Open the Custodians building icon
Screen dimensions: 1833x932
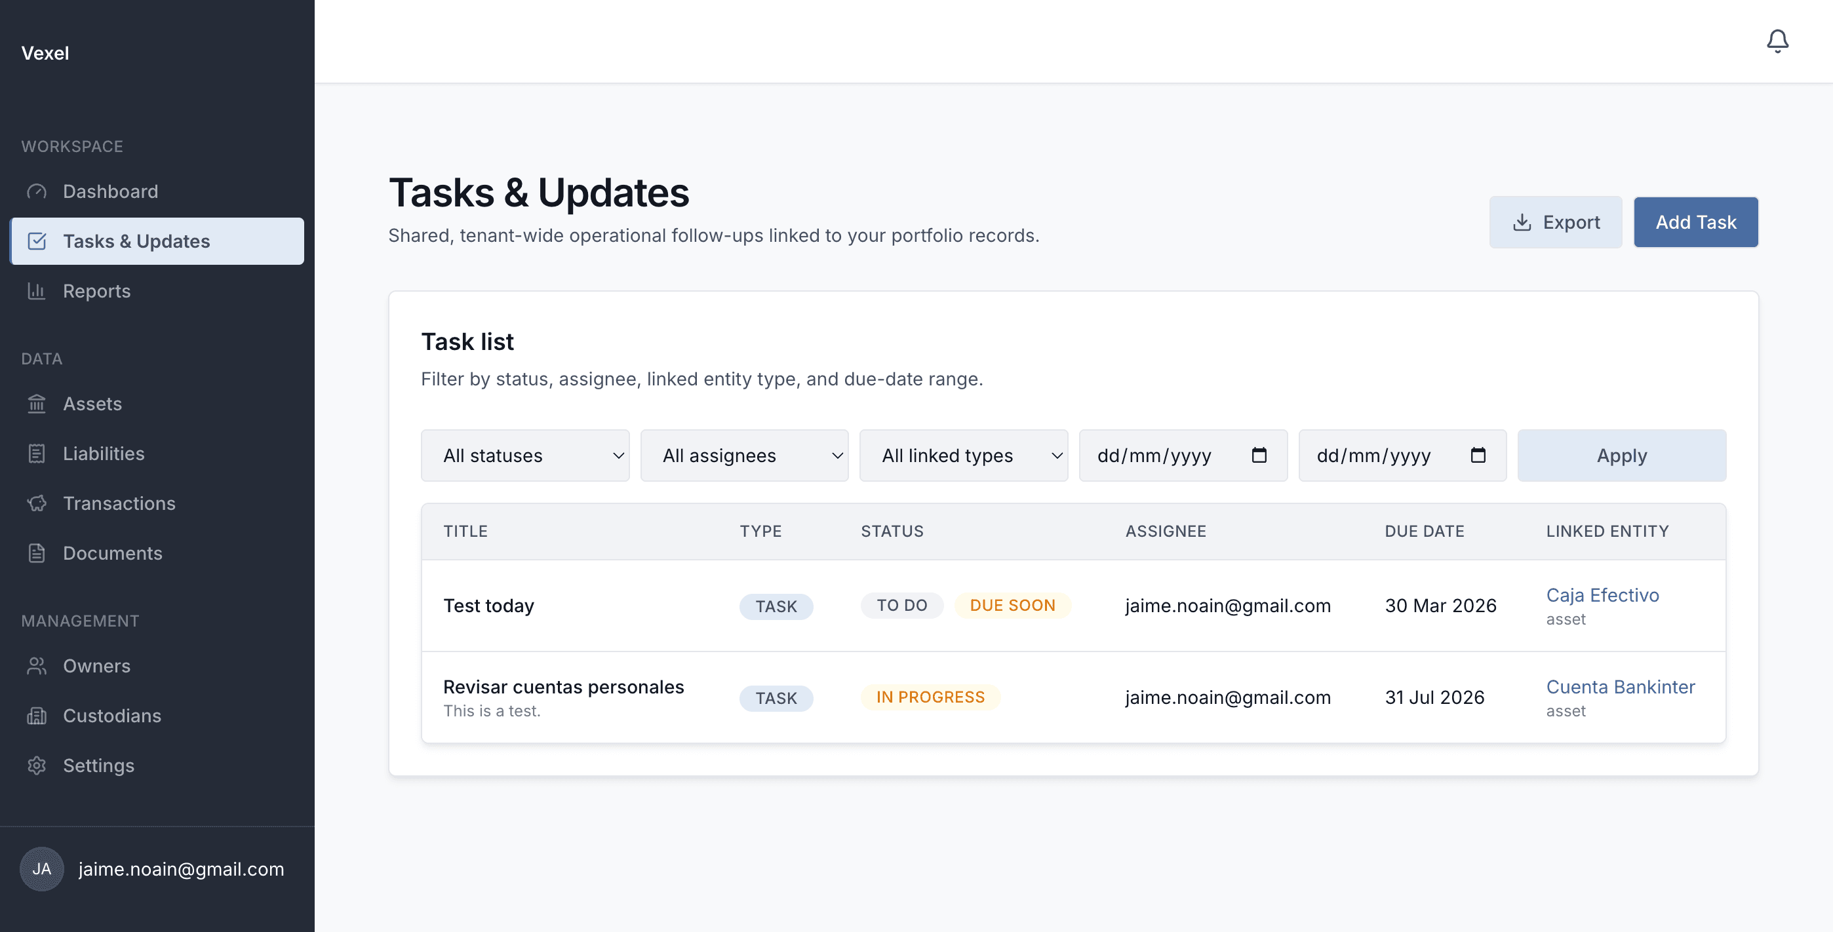pyautogui.click(x=37, y=716)
